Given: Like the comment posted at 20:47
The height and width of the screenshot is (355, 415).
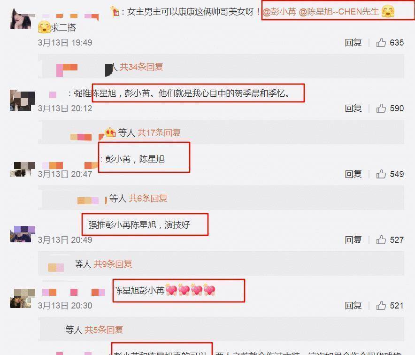Looking at the screenshot, I should tap(381, 174).
